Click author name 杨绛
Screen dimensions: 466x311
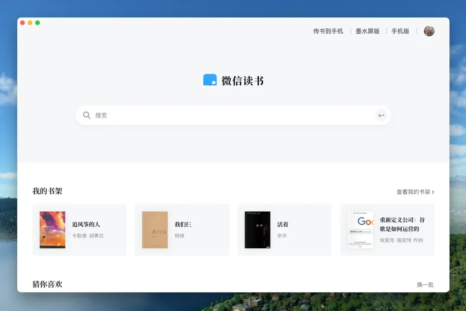point(179,236)
